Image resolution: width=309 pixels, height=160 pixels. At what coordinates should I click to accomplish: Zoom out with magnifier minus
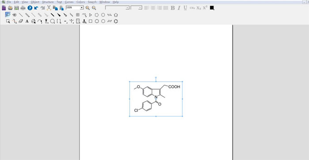94,8
